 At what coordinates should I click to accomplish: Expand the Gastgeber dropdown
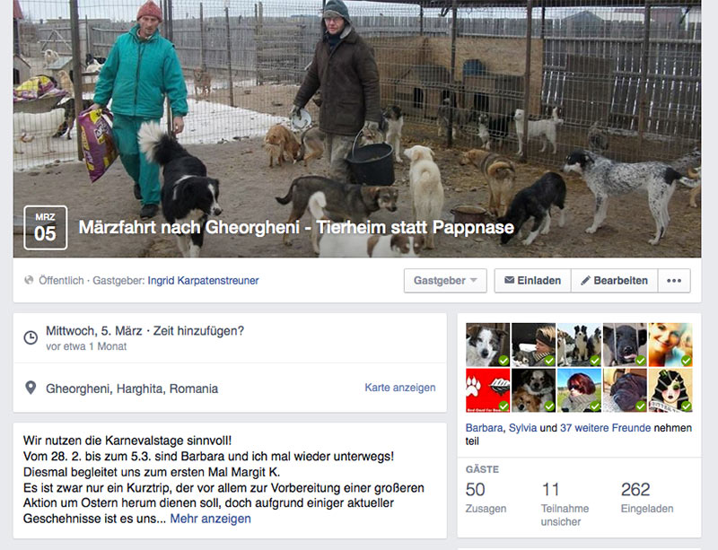click(x=445, y=281)
